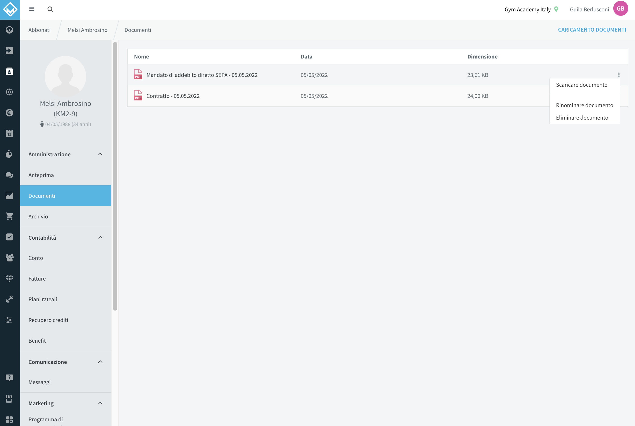Click Guila Berlusconi user name
The height and width of the screenshot is (426, 635).
point(589,10)
